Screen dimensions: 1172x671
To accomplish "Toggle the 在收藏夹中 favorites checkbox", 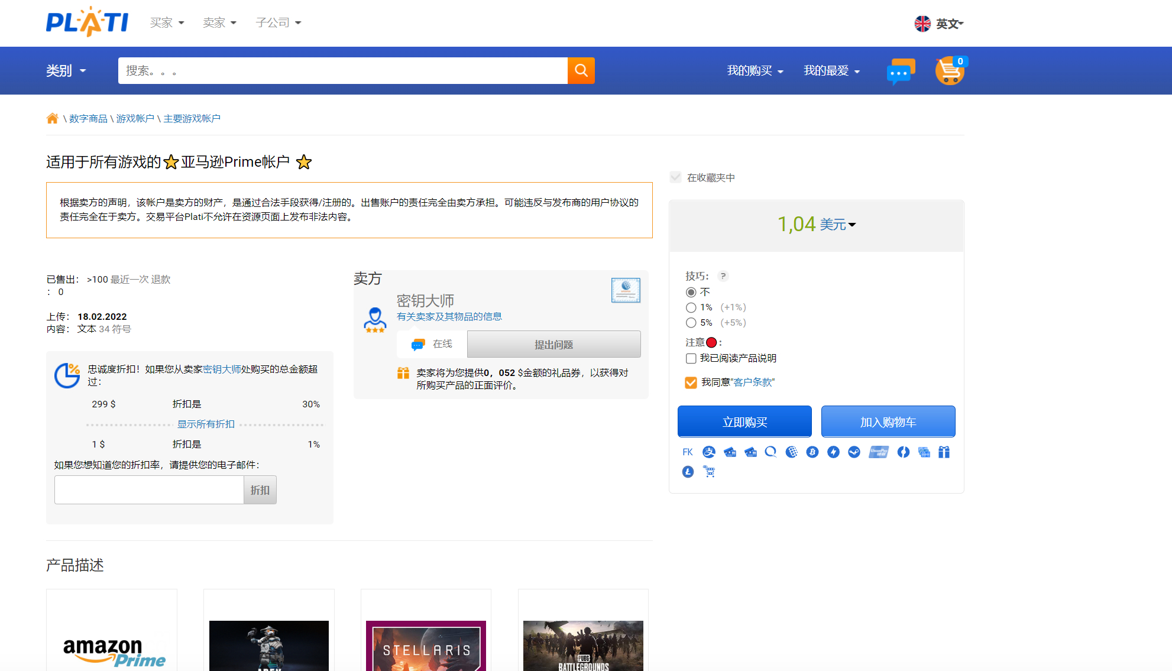I will coord(675,177).
